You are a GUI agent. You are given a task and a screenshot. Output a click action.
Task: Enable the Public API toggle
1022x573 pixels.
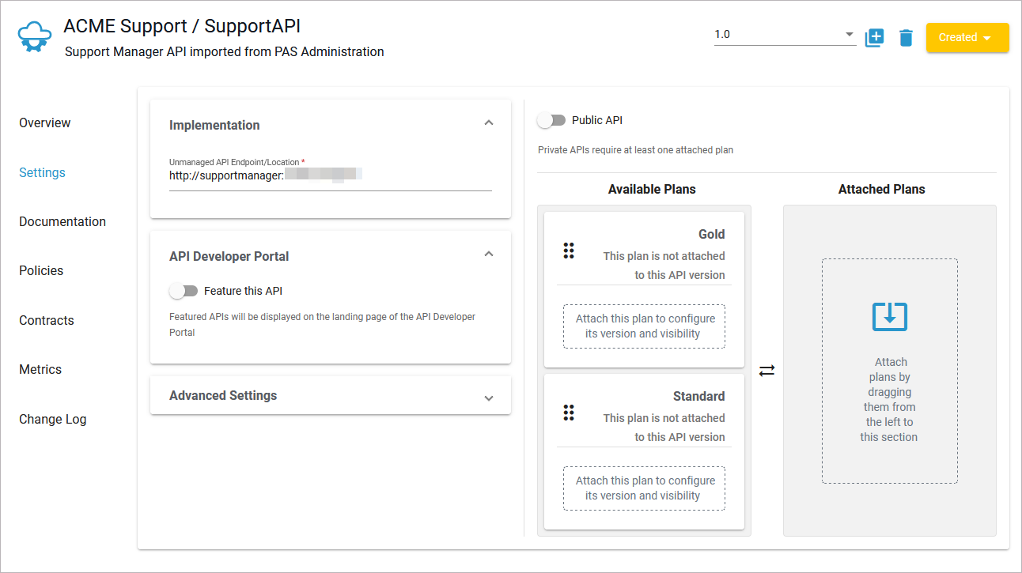pyautogui.click(x=551, y=120)
